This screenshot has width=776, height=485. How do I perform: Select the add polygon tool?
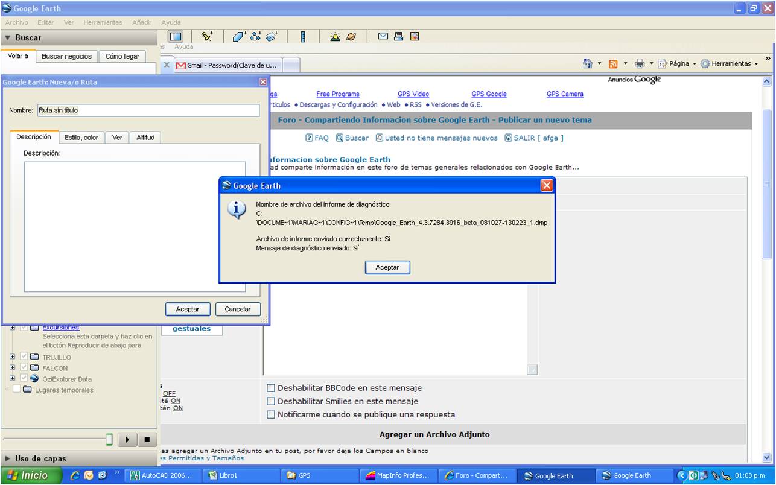tap(239, 37)
